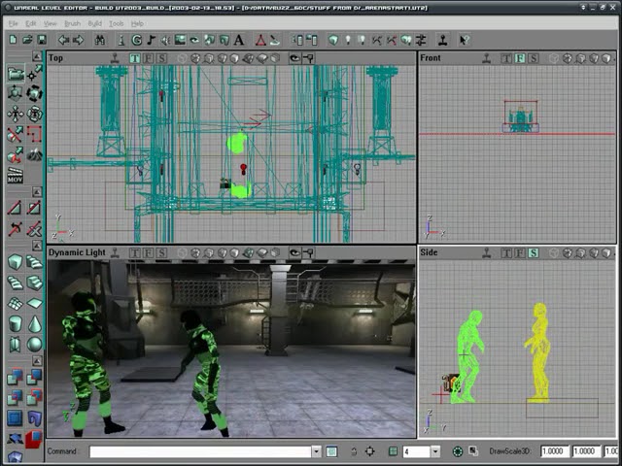
Task: Click the Build All icon in toolbar
Action: click(406, 40)
